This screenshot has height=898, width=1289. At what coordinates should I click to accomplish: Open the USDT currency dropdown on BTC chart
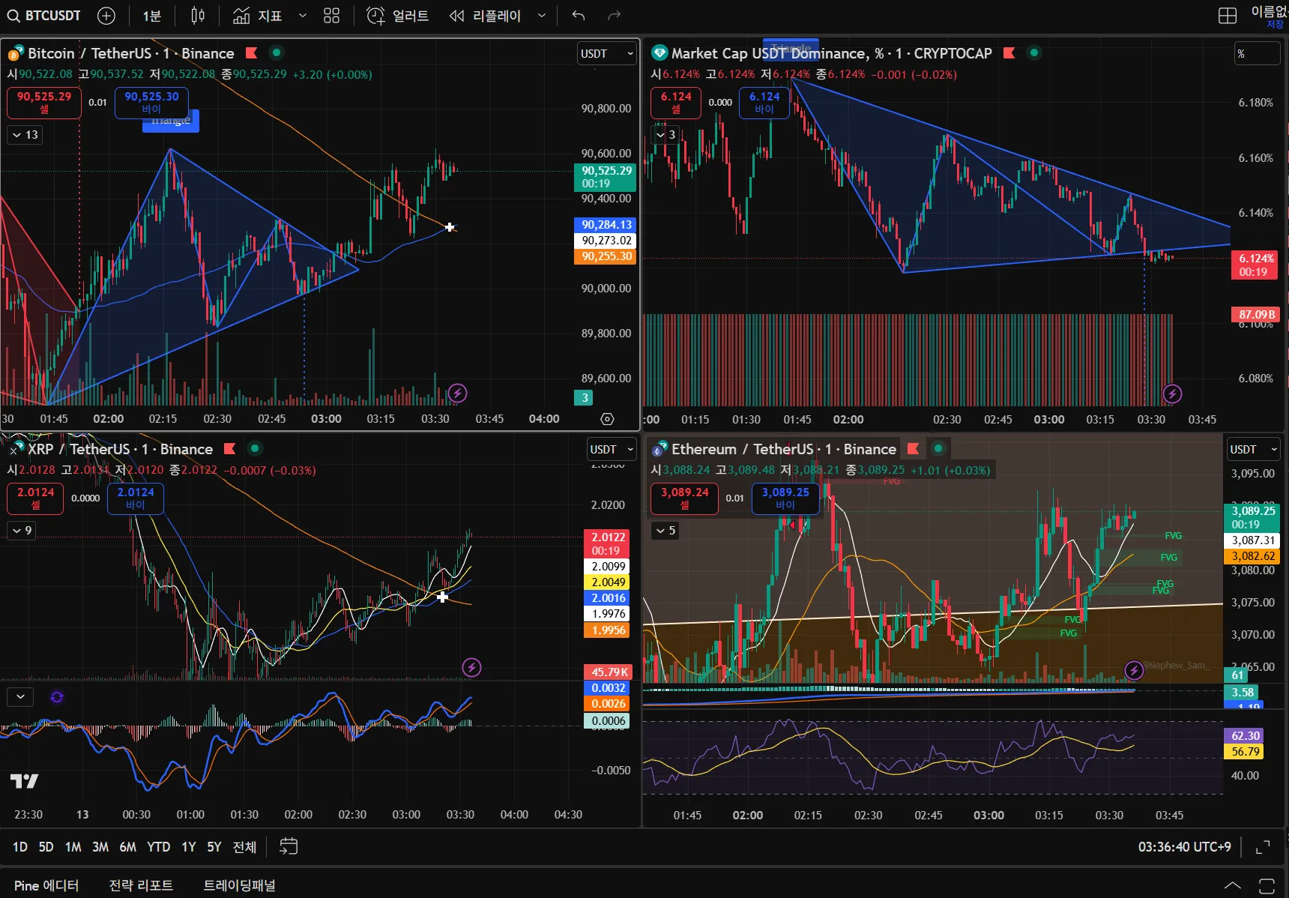[606, 54]
